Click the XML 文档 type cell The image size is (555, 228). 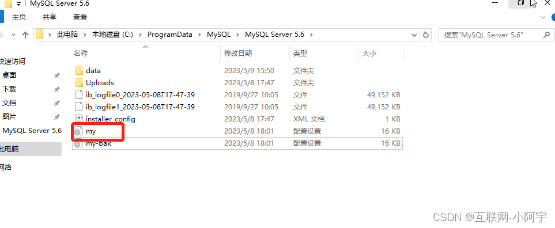309,119
